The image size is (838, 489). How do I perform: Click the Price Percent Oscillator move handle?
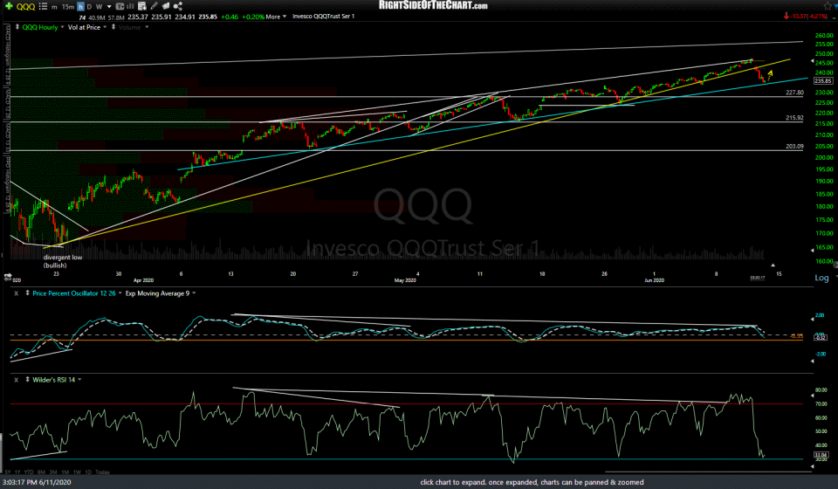click(x=27, y=293)
